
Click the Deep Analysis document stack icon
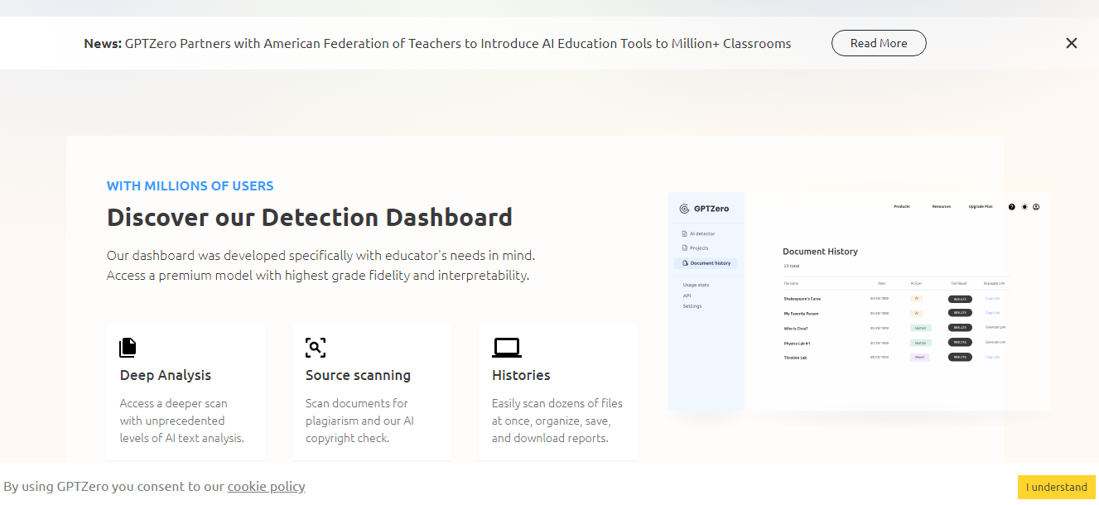pyautogui.click(x=128, y=347)
